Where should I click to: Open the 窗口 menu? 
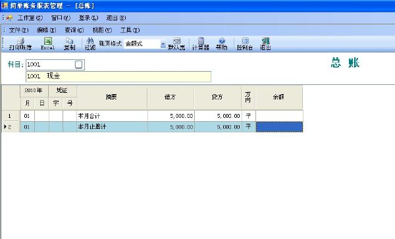[x=61, y=18]
